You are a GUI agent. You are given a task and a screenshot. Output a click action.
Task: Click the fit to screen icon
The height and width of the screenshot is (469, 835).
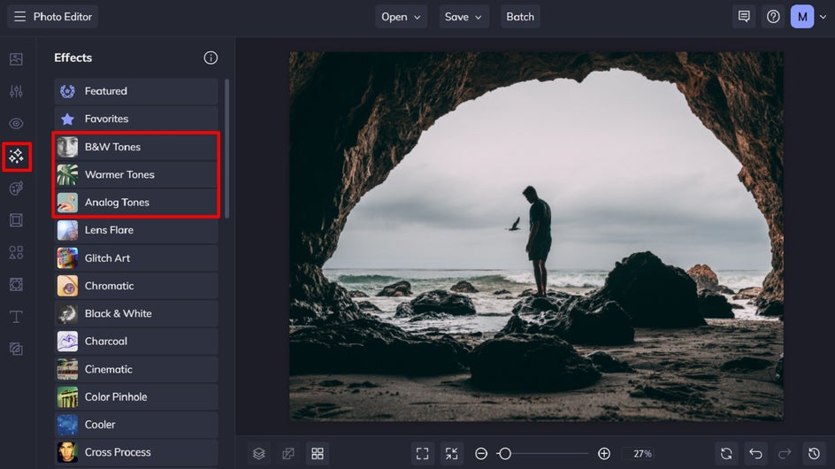(x=422, y=454)
